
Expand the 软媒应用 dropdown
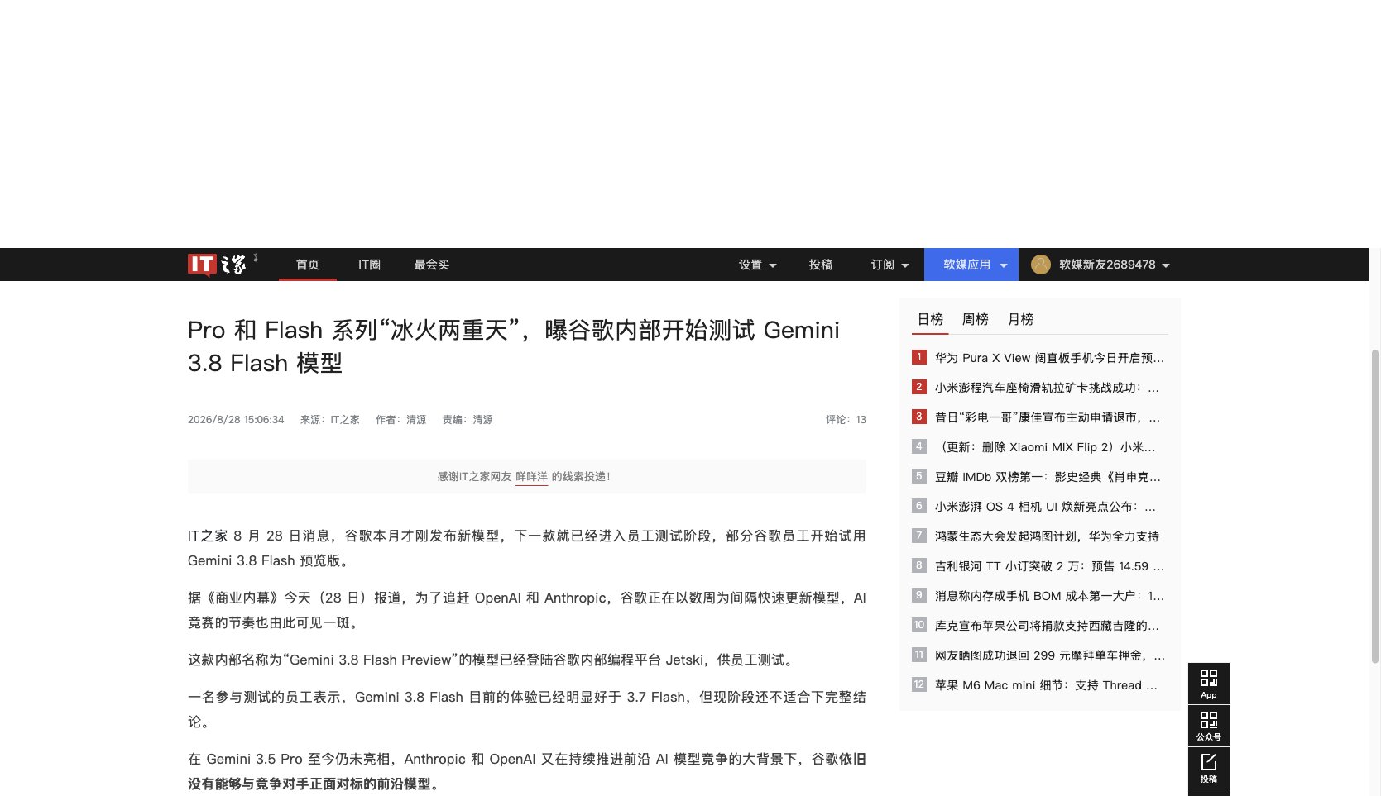[x=971, y=265]
